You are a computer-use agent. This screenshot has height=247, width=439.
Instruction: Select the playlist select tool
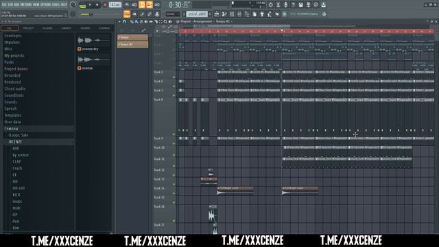pos(161,21)
